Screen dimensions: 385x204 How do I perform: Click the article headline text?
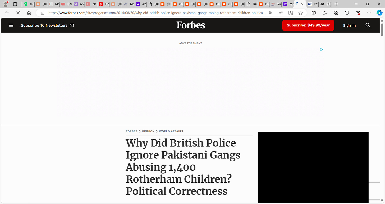click(183, 167)
